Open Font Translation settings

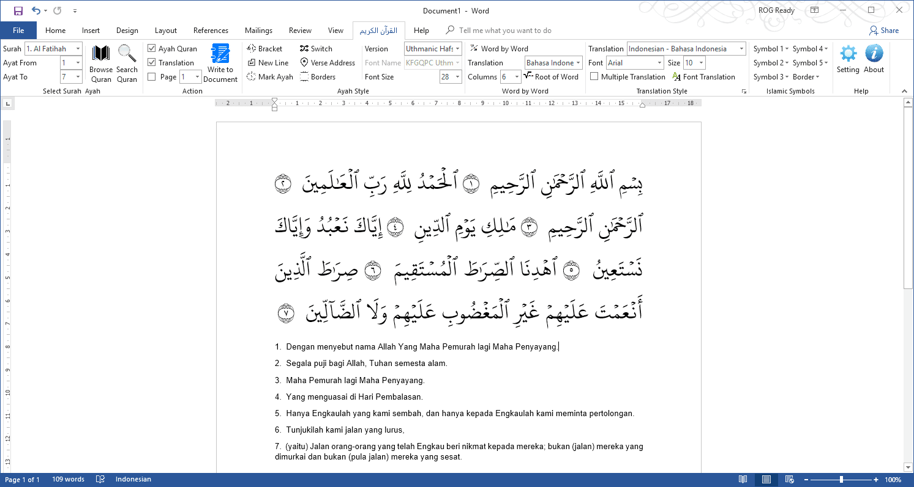click(703, 77)
